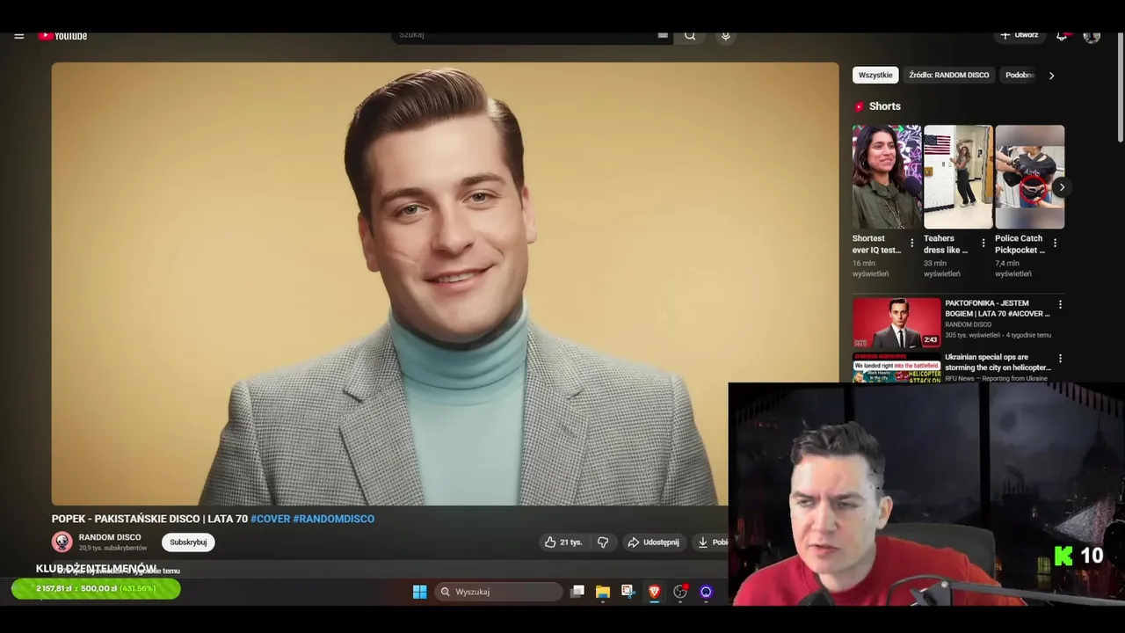Open Snipping Tool from the taskbar
The width and height of the screenshot is (1125, 633).
pyautogui.click(x=628, y=592)
